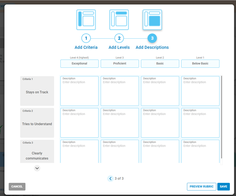Open the Add Descriptions step label
Viewport: 236px width, 196px height.
(x=152, y=47)
